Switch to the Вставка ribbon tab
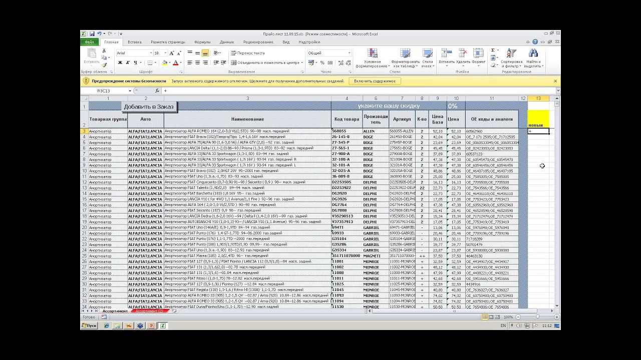Image resolution: width=641 pixels, height=360 pixels. [x=134, y=42]
